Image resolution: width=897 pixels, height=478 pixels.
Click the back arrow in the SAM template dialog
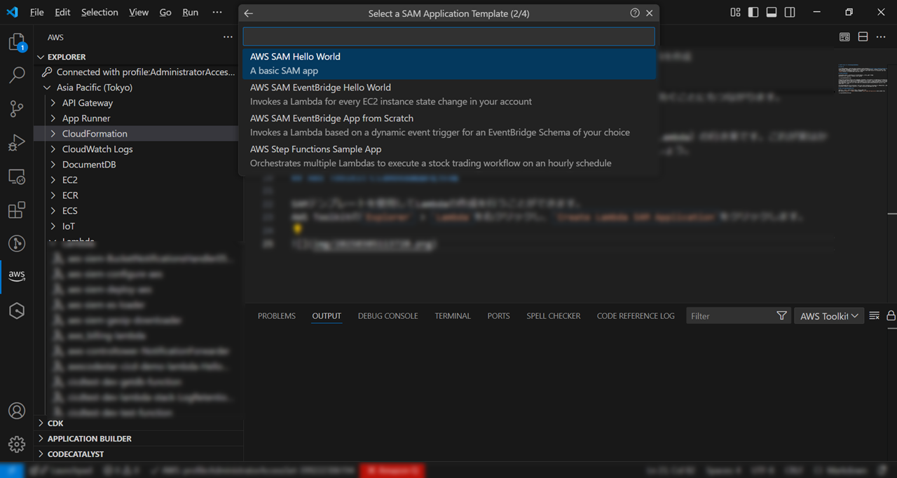[249, 12]
